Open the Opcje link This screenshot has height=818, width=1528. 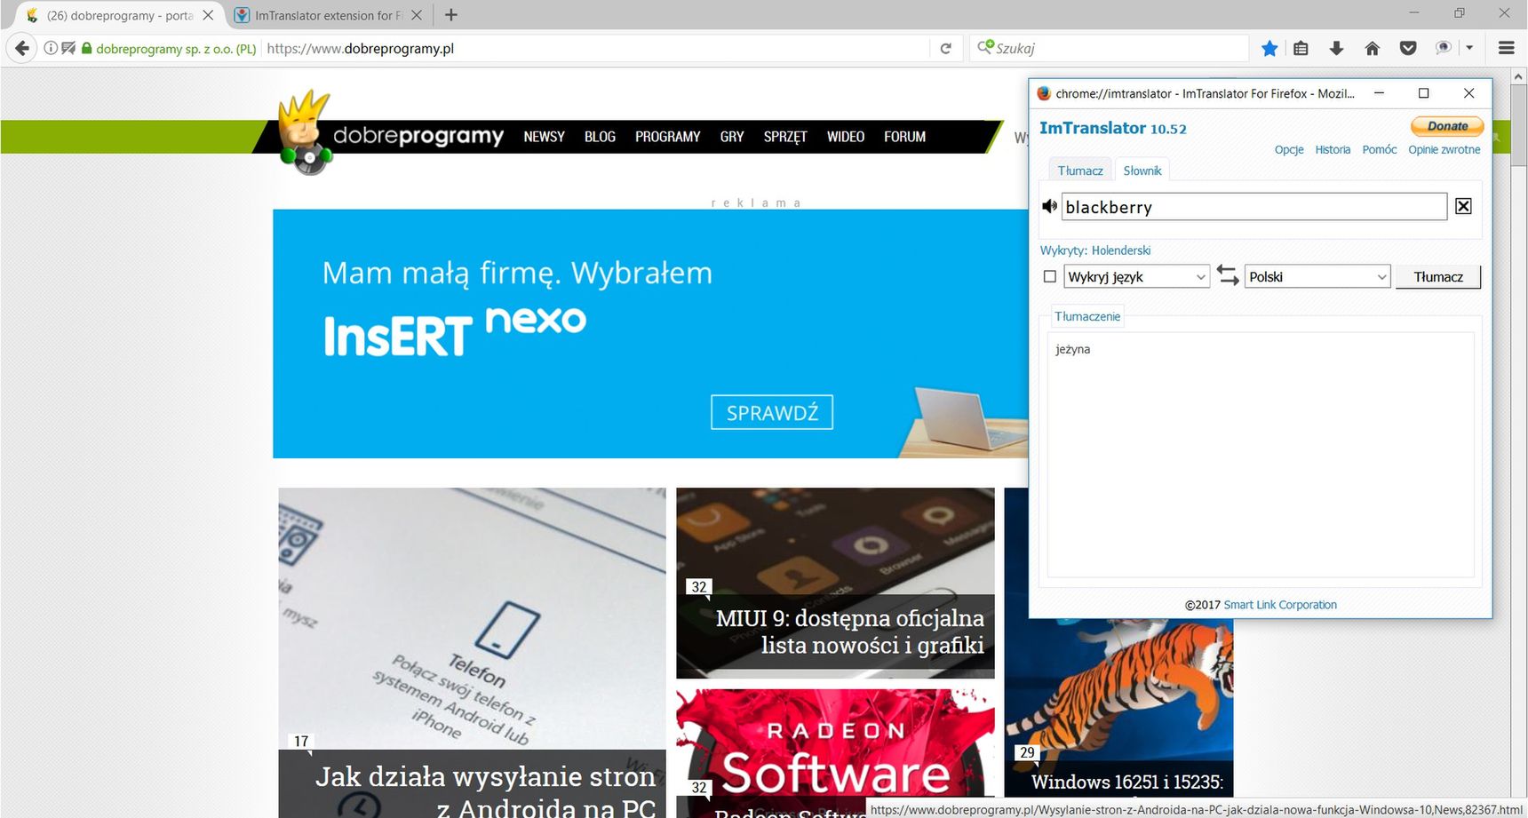click(1289, 149)
